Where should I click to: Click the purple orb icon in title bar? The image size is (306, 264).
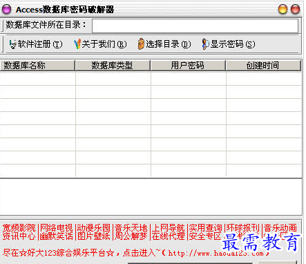(x=6, y=10)
